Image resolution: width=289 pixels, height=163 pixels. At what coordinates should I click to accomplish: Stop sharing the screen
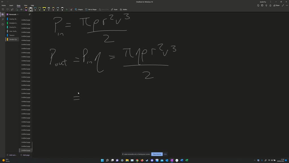pyautogui.click(x=157, y=154)
